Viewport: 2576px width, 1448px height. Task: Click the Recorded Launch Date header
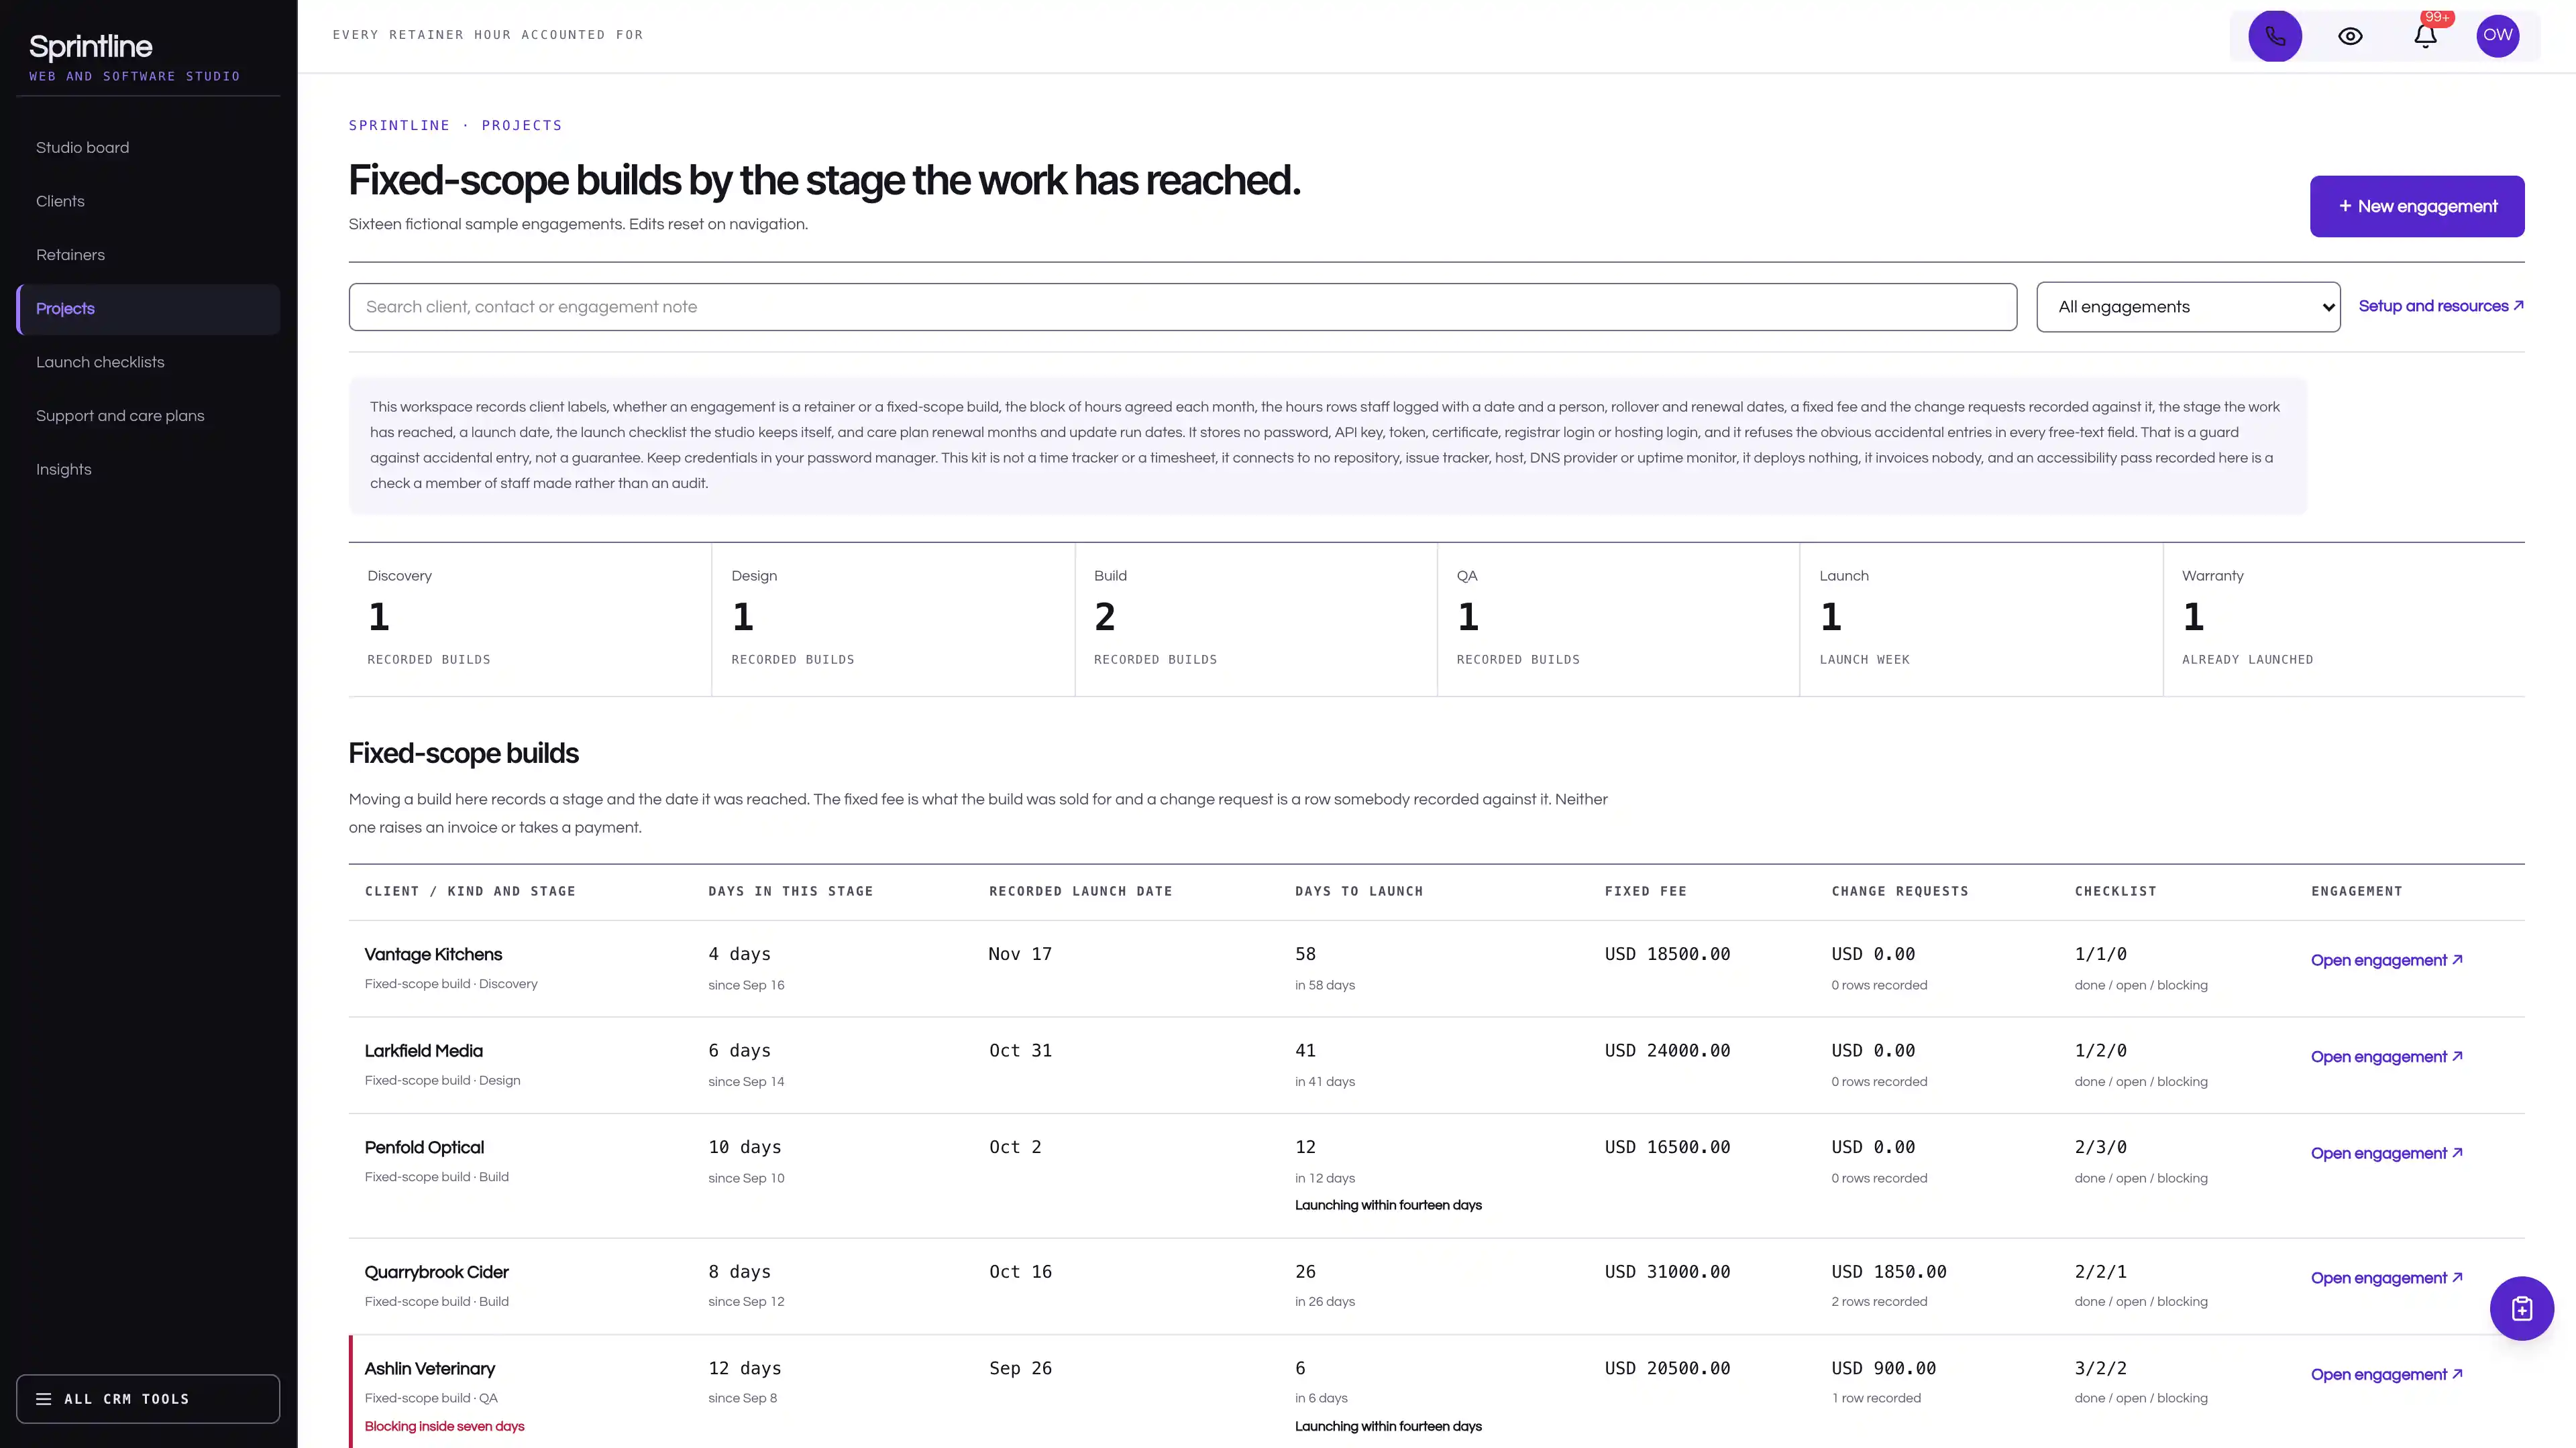(x=1080, y=892)
